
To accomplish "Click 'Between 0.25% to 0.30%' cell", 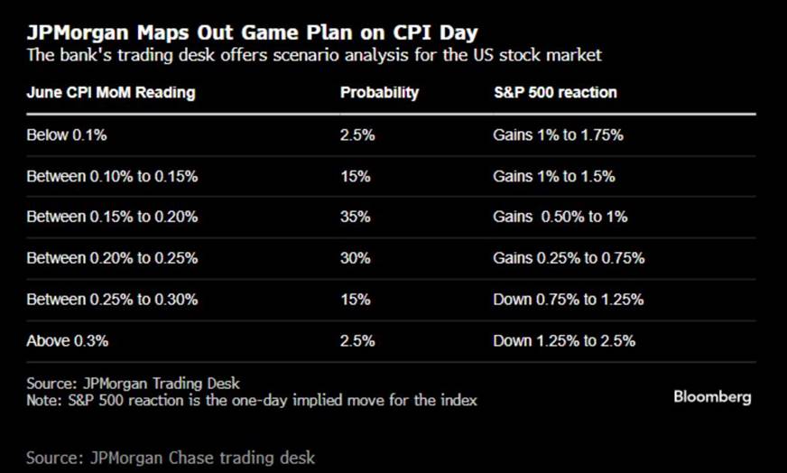I will (x=112, y=300).
